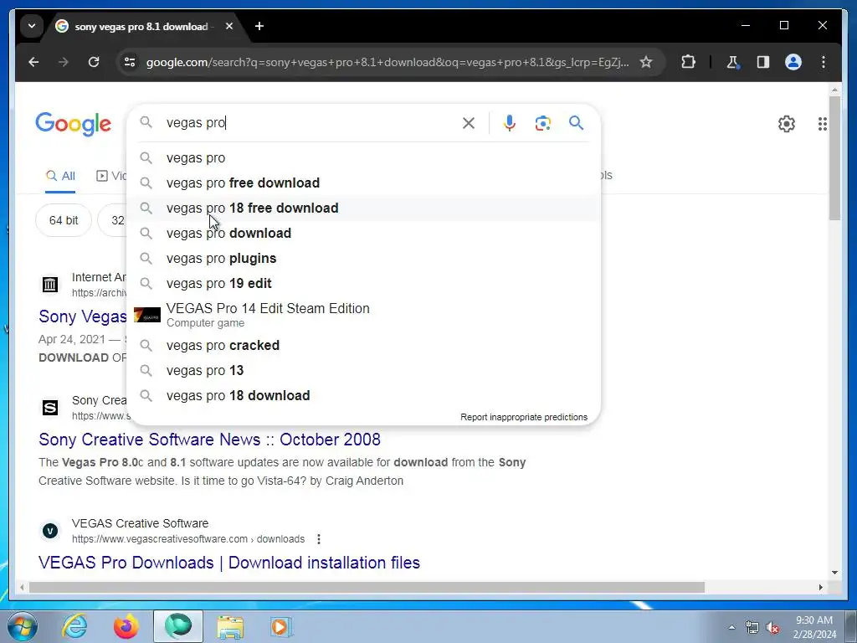The height and width of the screenshot is (643, 857).
Task: Choose the 'vegas pro download' suggestion
Action: (x=363, y=234)
